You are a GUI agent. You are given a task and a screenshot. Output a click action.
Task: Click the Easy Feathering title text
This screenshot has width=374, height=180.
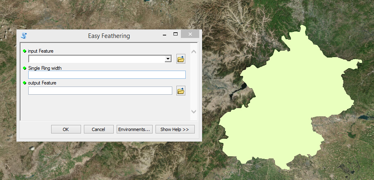tap(109, 36)
